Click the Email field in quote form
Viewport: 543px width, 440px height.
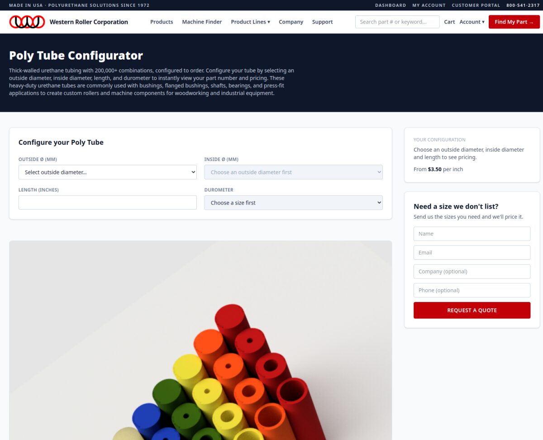[x=472, y=253]
